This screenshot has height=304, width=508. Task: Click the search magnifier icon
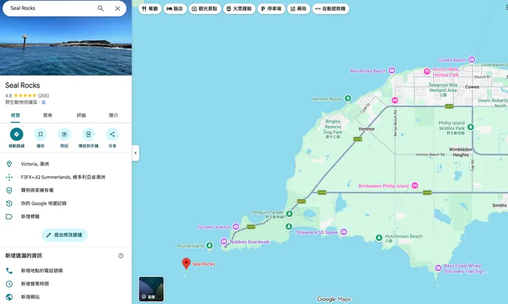pyautogui.click(x=101, y=8)
